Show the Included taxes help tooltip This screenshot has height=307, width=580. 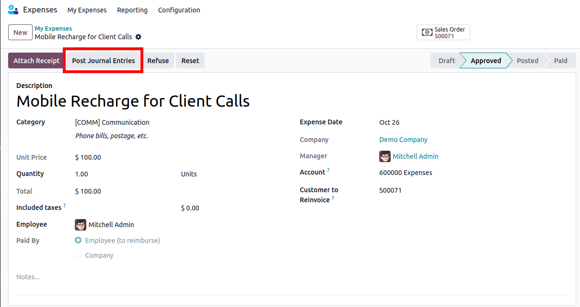[65, 206]
